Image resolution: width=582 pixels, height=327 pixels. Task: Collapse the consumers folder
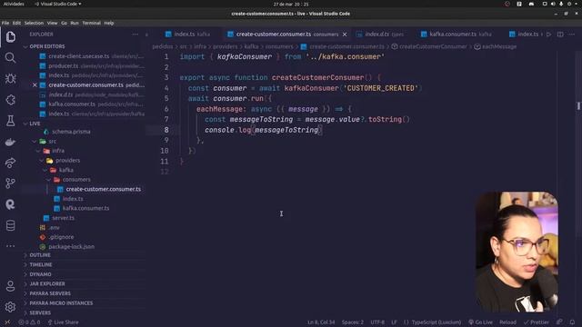(76, 180)
